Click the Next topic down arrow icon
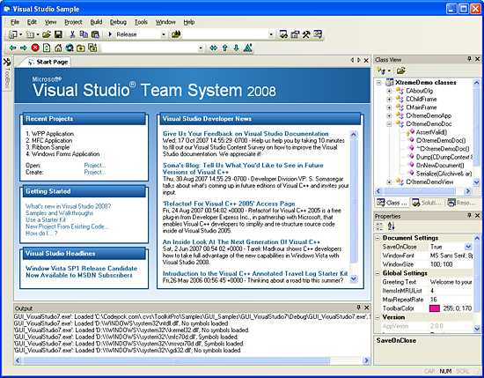The width and height of the screenshot is (484, 378). pyautogui.click(x=237, y=48)
